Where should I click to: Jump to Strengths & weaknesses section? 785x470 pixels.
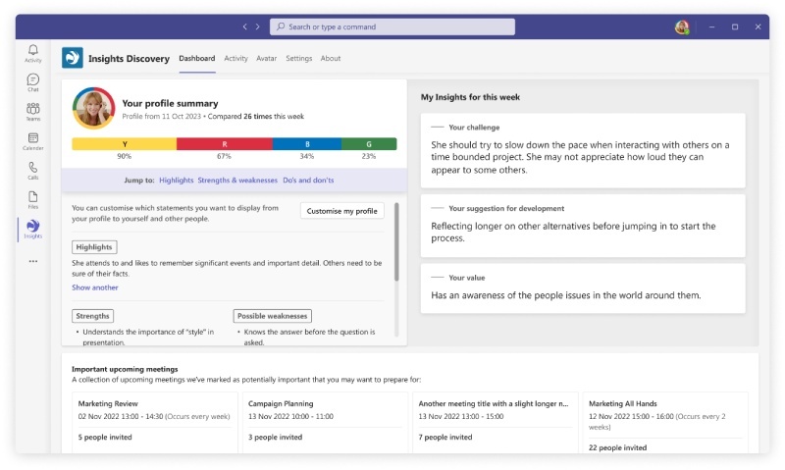(236, 181)
